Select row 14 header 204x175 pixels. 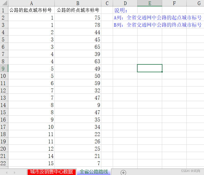click(4, 105)
